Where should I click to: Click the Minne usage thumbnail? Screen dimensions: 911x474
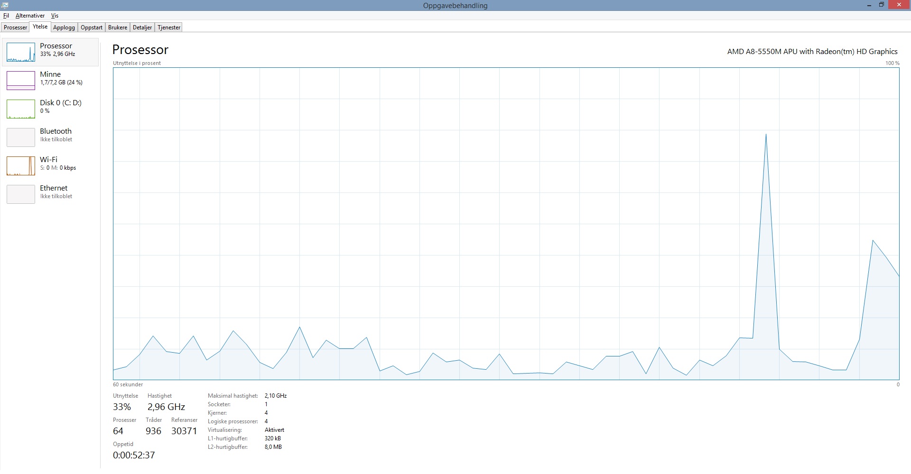pyautogui.click(x=21, y=81)
